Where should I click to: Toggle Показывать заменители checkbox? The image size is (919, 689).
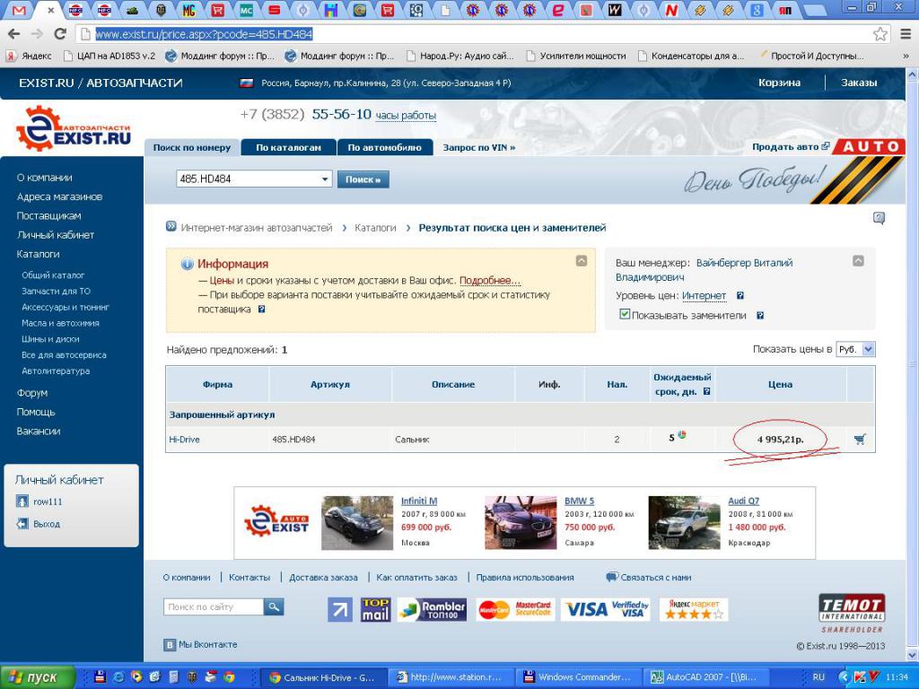(625, 315)
